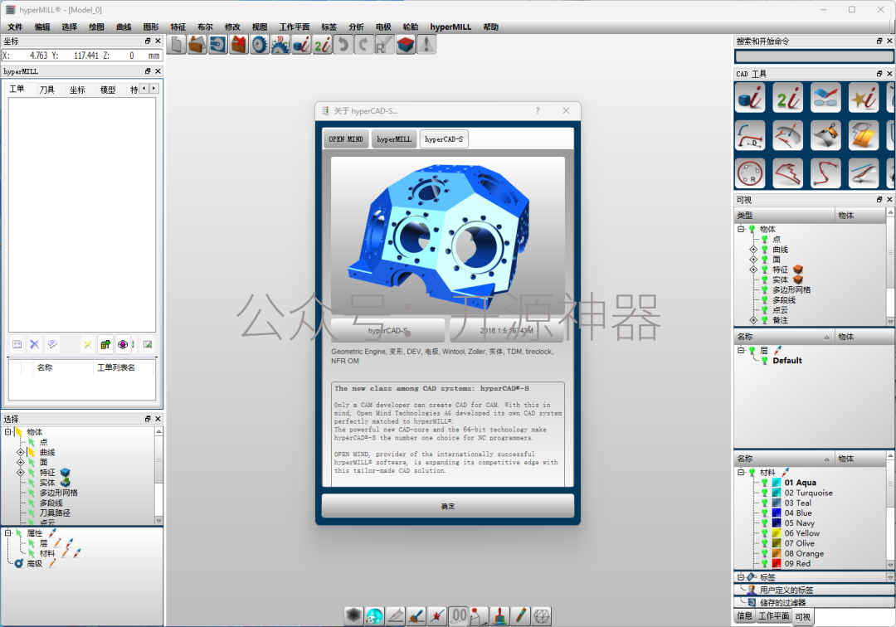Click the 搜索和开始命令 search input field
Viewport: 896px width, 627px height.
point(814,56)
